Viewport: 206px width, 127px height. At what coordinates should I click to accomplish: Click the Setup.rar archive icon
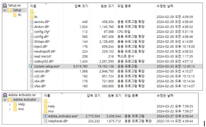(x=5, y=5)
